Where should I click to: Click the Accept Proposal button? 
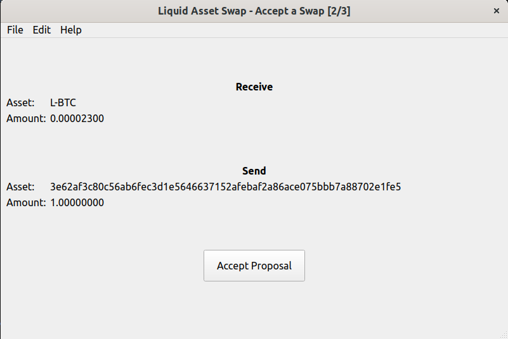click(254, 266)
